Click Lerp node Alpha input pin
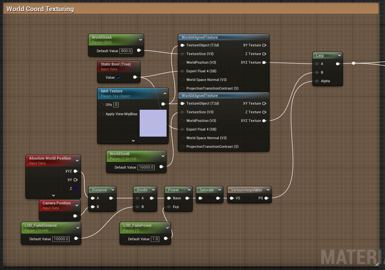 pos(316,81)
